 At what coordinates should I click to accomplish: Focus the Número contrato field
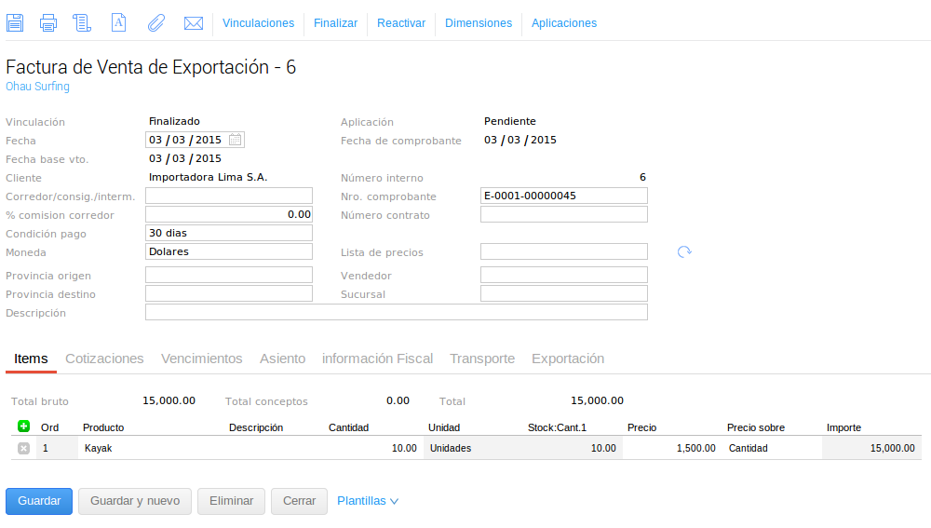(x=564, y=214)
